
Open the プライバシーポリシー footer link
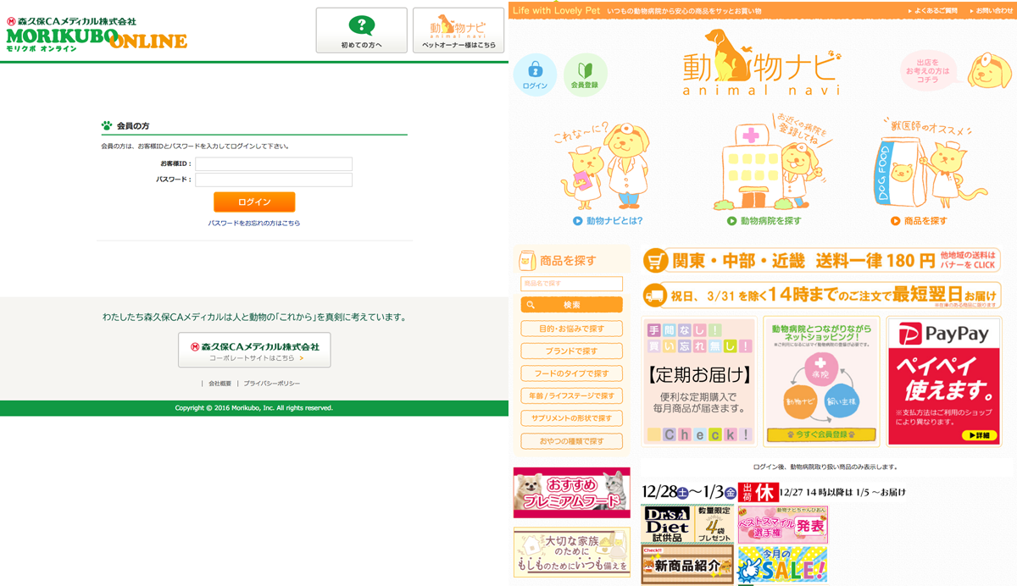click(x=272, y=384)
